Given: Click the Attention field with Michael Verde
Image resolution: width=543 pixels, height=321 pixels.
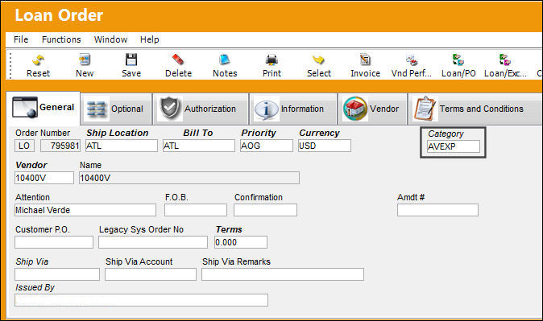Looking at the screenshot, I should tap(85, 210).
